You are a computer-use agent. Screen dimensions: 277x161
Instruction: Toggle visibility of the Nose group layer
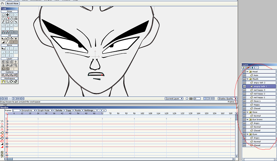(x=244, y=112)
